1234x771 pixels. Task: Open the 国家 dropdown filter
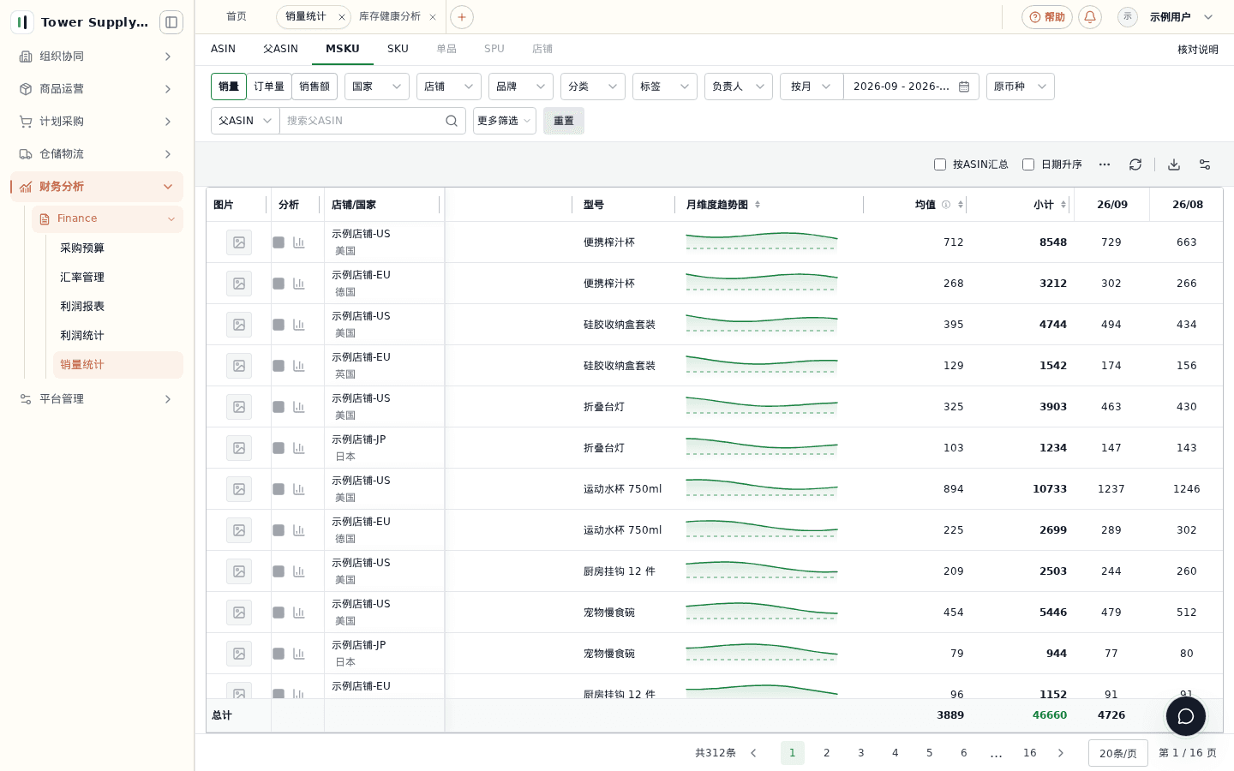[x=377, y=87]
